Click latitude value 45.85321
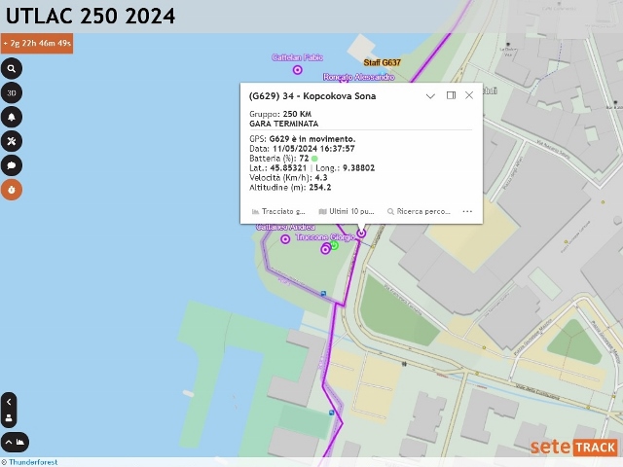The image size is (623, 467). [x=288, y=168]
